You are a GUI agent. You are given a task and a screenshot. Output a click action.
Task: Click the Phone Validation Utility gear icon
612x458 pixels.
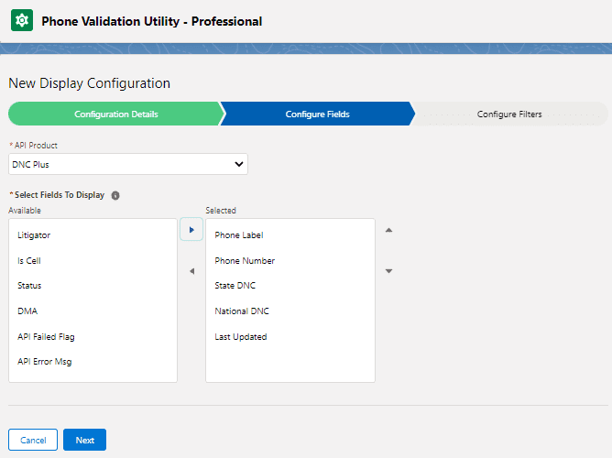pos(22,21)
